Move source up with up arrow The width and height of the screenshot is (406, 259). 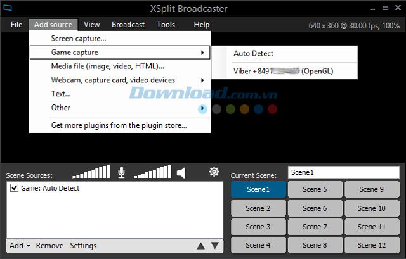(x=201, y=246)
